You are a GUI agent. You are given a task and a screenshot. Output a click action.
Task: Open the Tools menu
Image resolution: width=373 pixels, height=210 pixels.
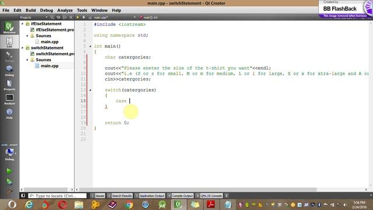tap(82, 10)
